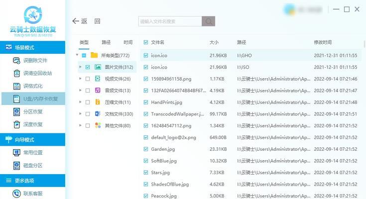The height and width of the screenshot is (199, 366).
Task: Contact support via 联系客服 phone icon
Action: pyautogui.click(x=16, y=194)
